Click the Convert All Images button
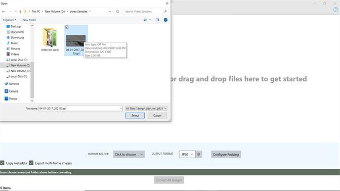Viewport: 340px width, 191px height. click(x=168, y=180)
